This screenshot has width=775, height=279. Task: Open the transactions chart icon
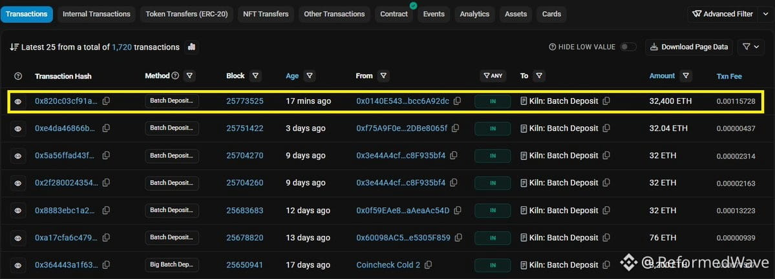coord(191,47)
